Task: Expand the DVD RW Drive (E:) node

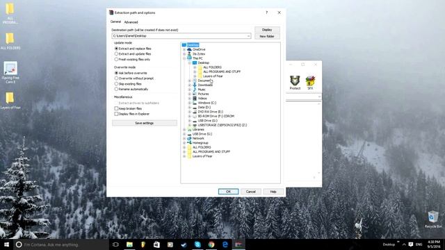Action: (x=190, y=112)
